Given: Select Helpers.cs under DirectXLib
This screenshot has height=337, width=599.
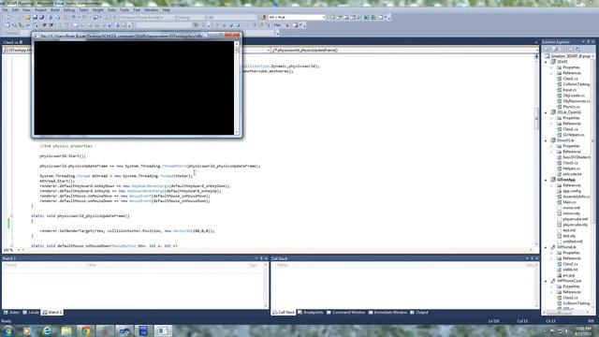Looking at the screenshot, I should [571, 168].
